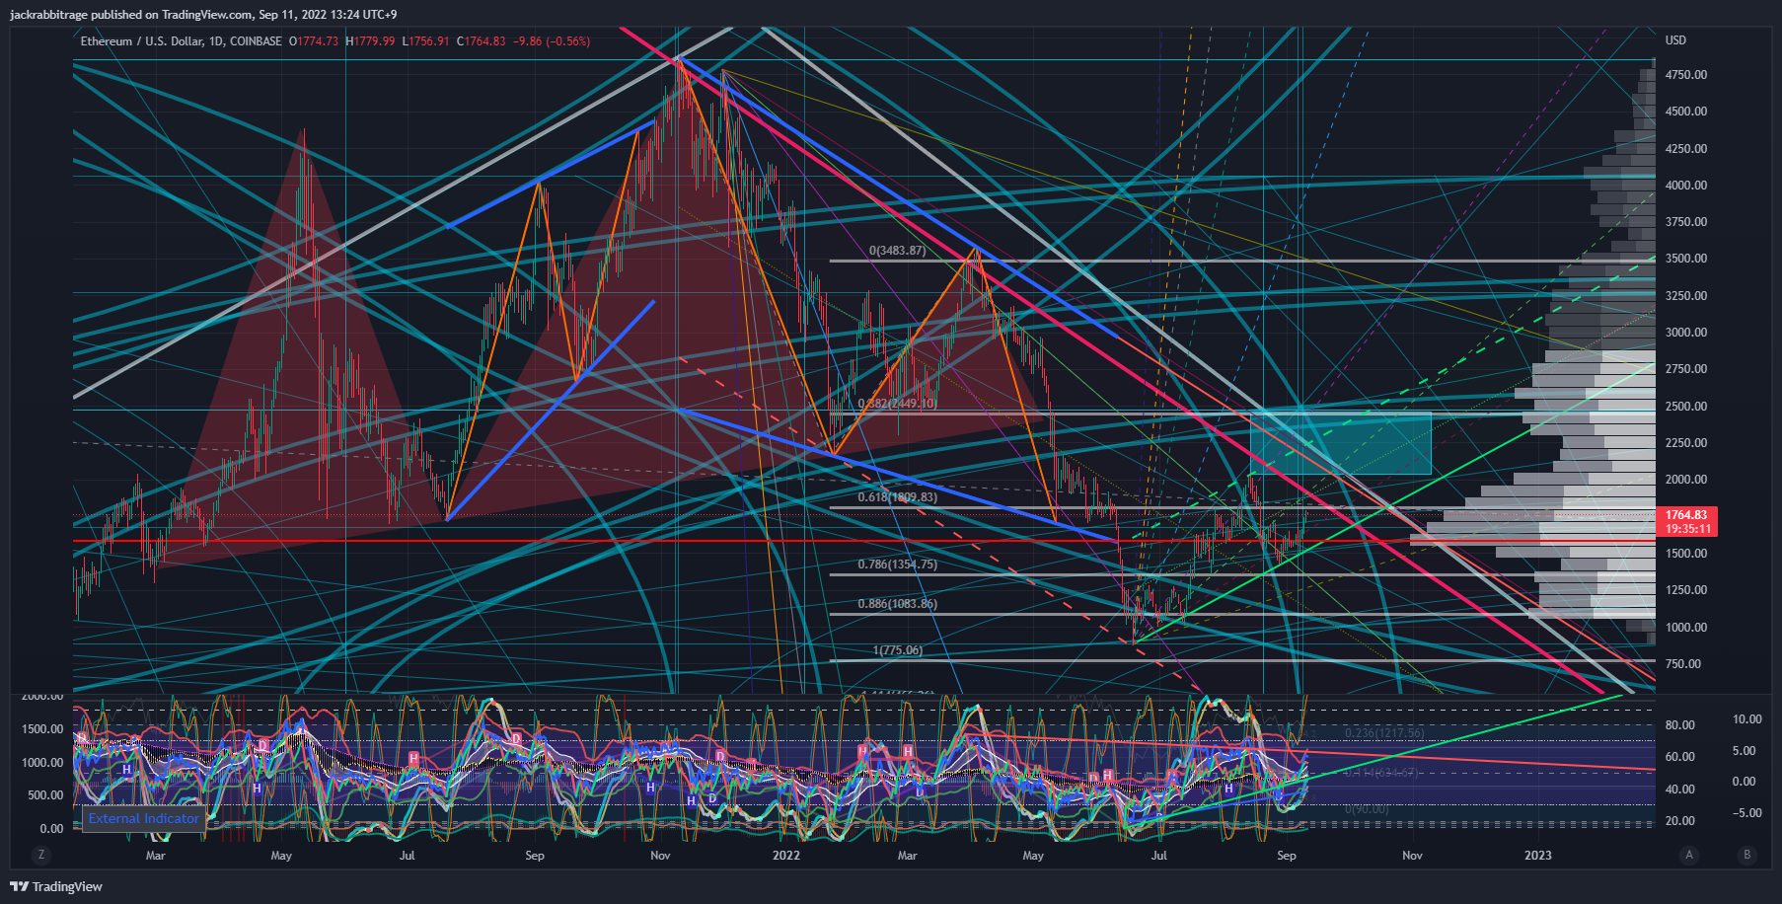This screenshot has width=1782, height=904.
Task: Click the current price label 1764.83
Action: (x=1686, y=515)
